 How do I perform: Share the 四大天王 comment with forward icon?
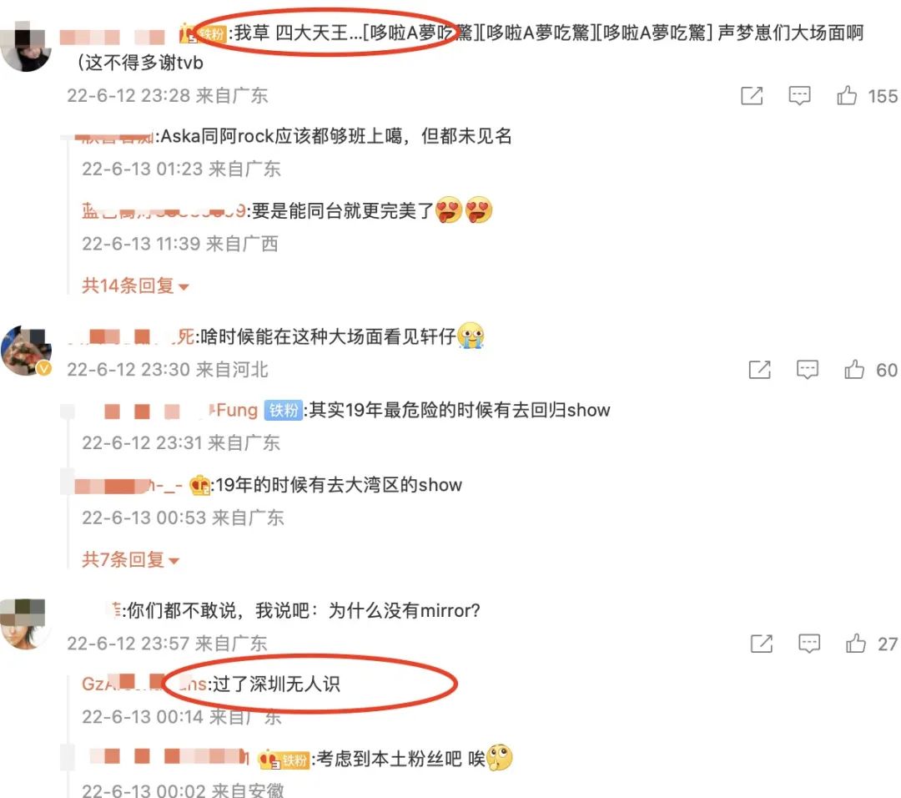click(x=752, y=95)
